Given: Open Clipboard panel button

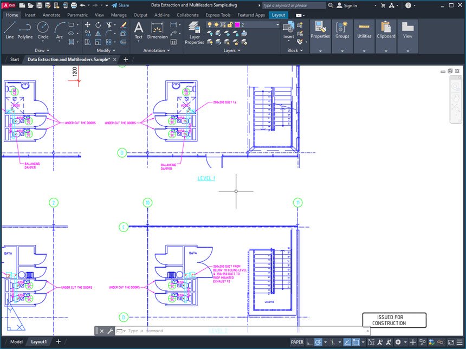Looking at the screenshot, I should [386, 30].
